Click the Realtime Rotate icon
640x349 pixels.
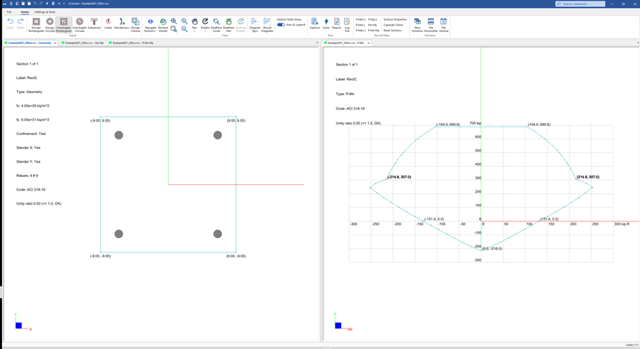tap(241, 21)
